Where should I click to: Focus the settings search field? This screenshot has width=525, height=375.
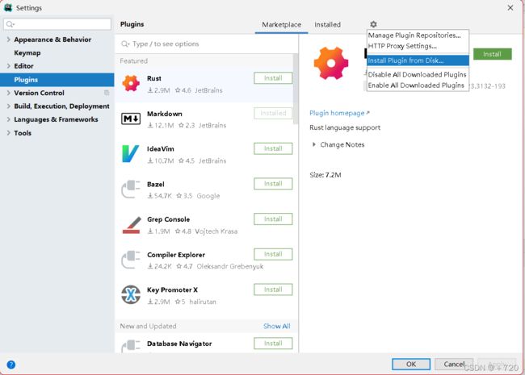[57, 24]
